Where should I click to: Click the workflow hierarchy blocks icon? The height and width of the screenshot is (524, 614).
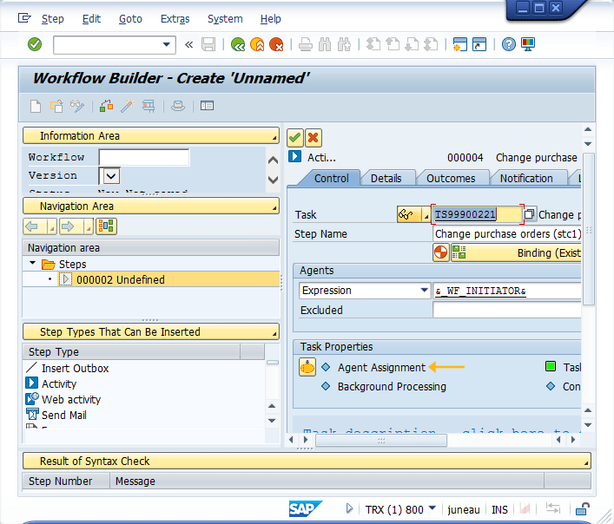pos(107,107)
